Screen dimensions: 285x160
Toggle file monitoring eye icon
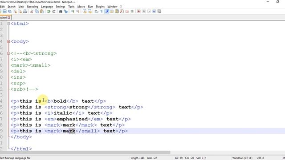[132, 12]
